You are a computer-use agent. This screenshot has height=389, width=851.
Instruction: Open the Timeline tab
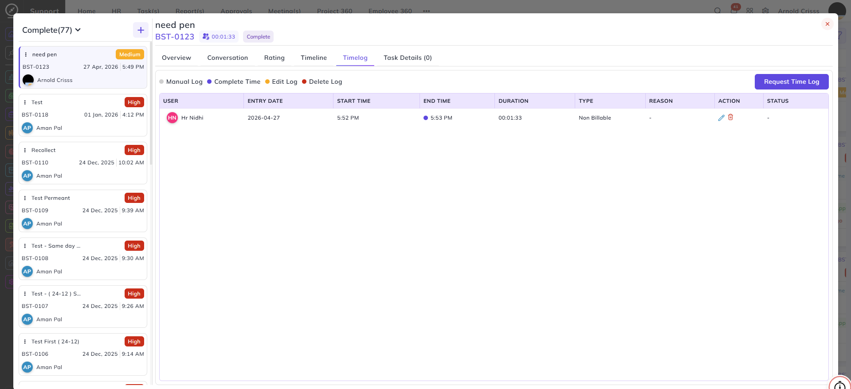pos(314,58)
